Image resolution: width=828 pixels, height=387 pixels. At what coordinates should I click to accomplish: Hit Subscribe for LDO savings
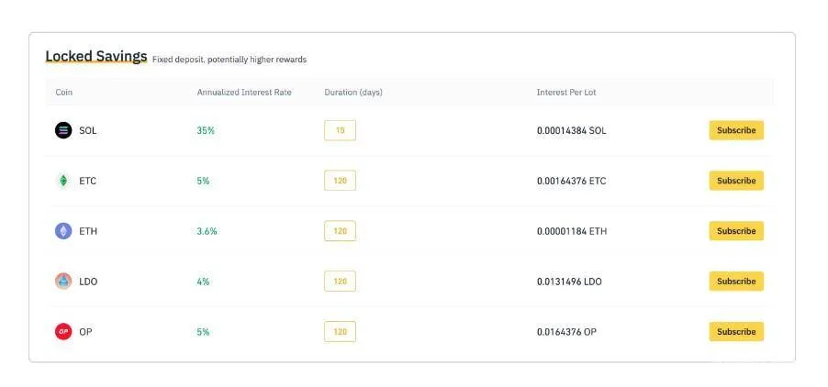[735, 282]
